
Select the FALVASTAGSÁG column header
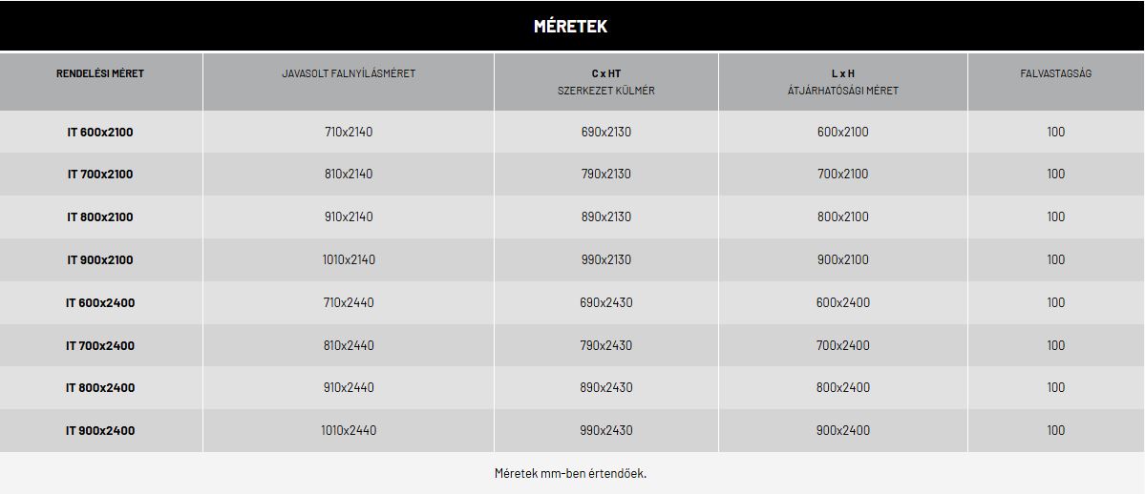pyautogui.click(x=1056, y=73)
